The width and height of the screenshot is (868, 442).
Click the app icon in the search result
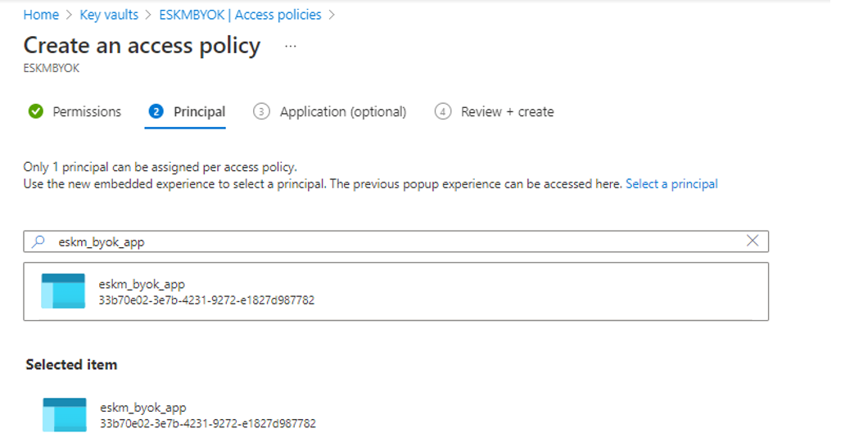click(63, 291)
